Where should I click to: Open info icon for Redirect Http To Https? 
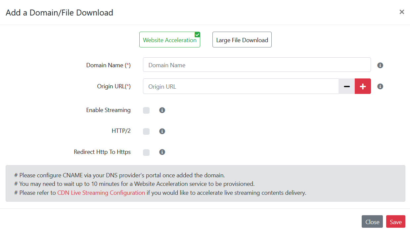162,152
